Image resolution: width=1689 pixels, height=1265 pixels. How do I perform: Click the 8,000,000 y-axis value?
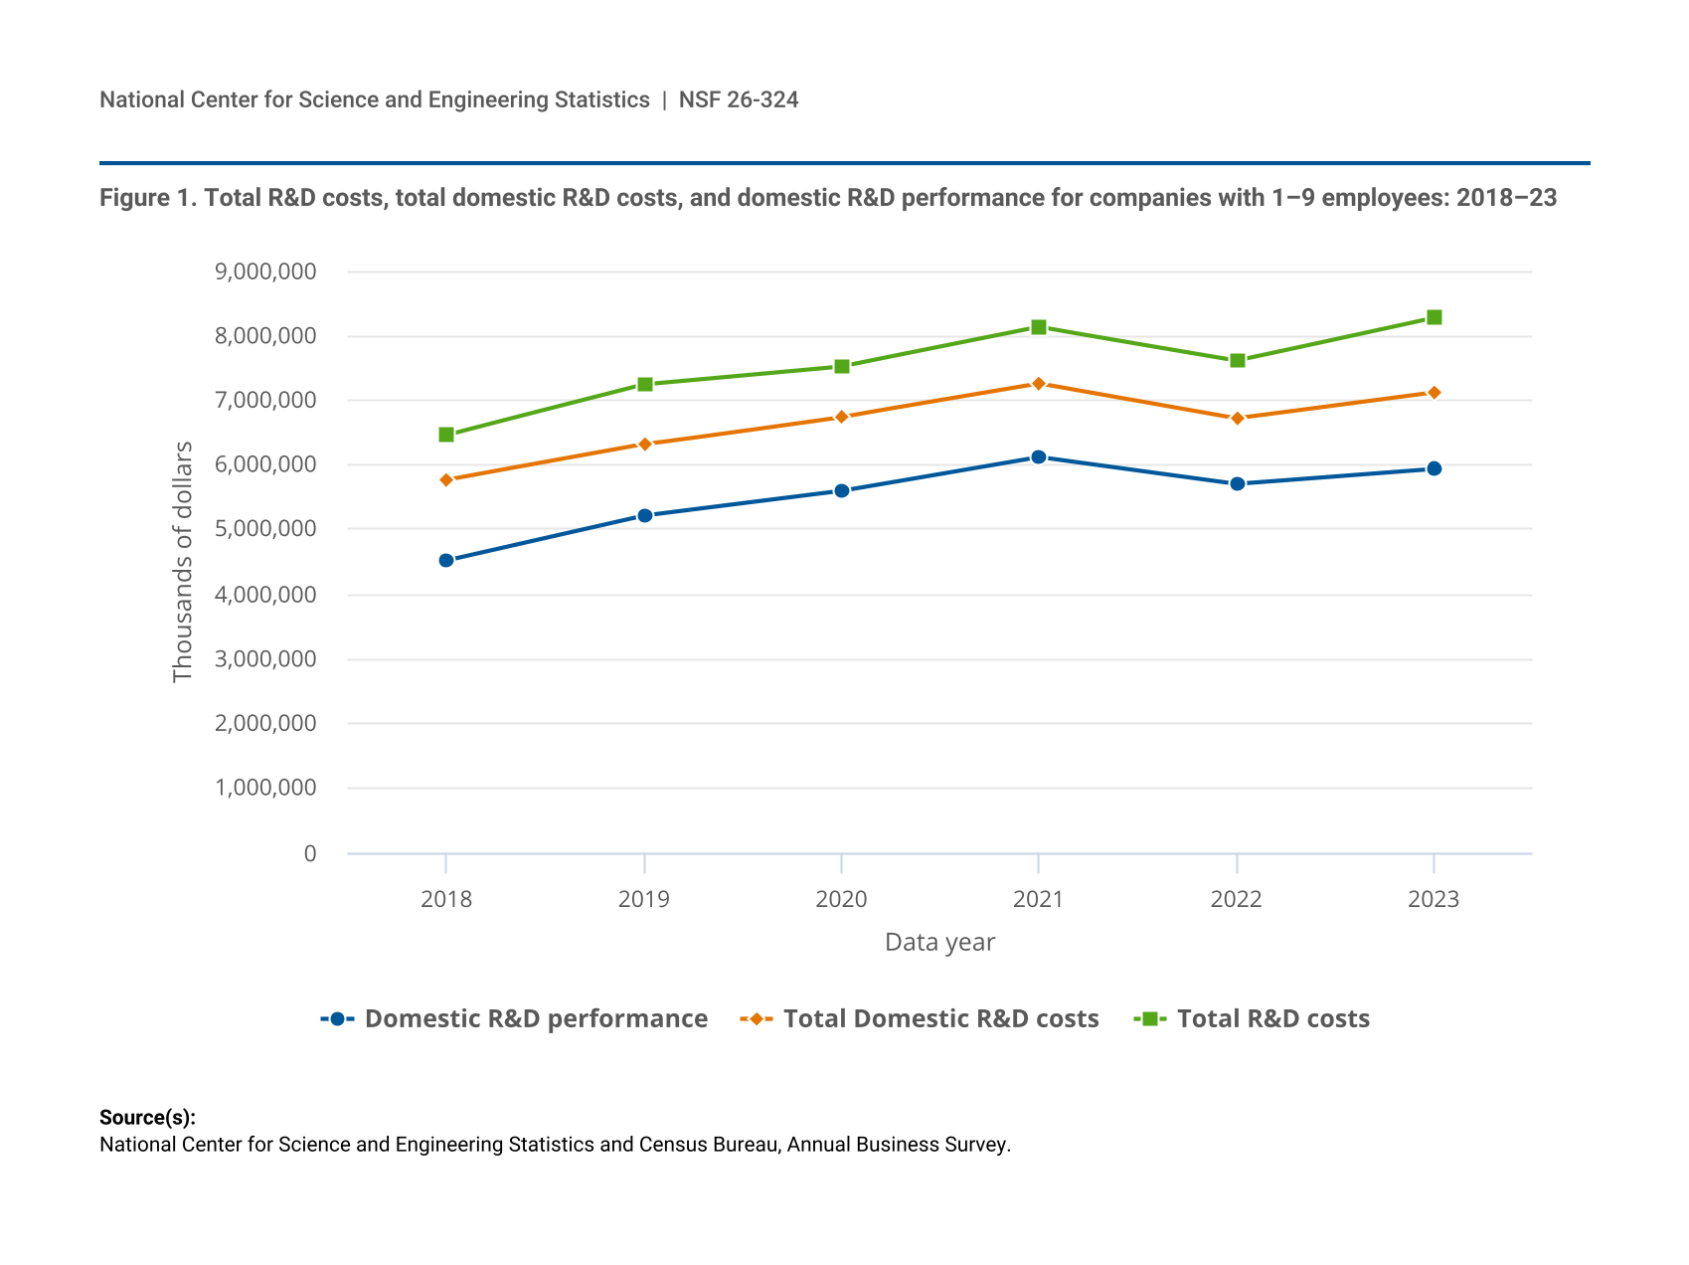coord(265,336)
